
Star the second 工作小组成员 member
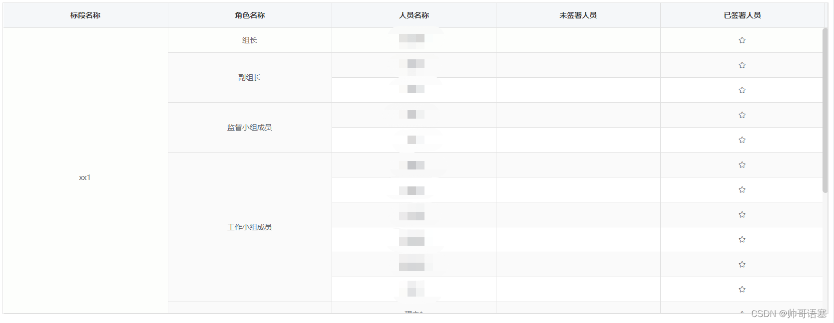[x=742, y=189]
